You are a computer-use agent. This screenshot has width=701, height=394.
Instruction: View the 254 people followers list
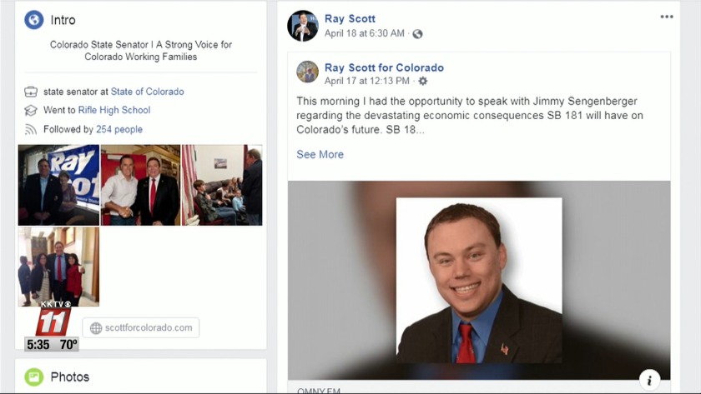[119, 129]
